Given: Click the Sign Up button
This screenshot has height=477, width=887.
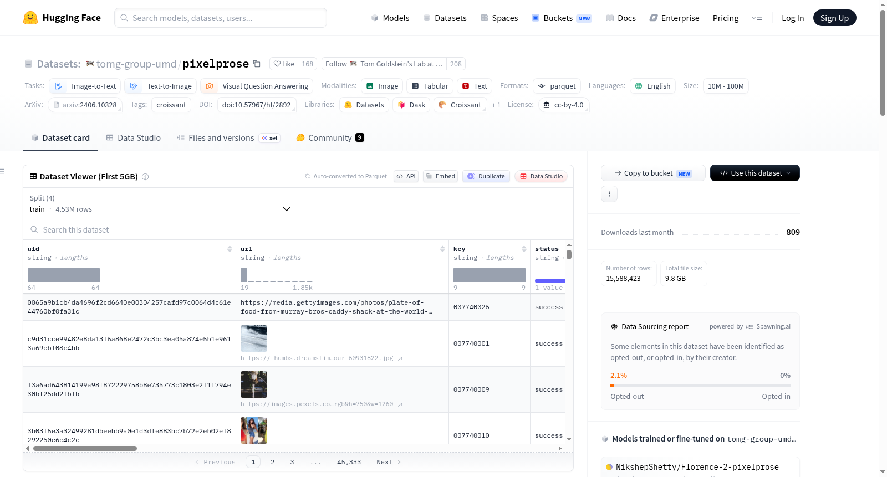Looking at the screenshot, I should click(x=834, y=18).
